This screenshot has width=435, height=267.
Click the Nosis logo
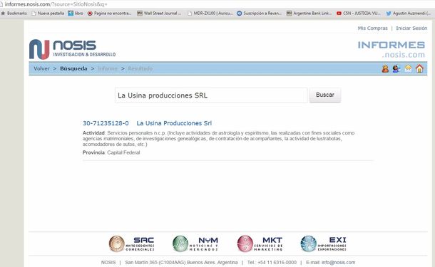point(73,49)
